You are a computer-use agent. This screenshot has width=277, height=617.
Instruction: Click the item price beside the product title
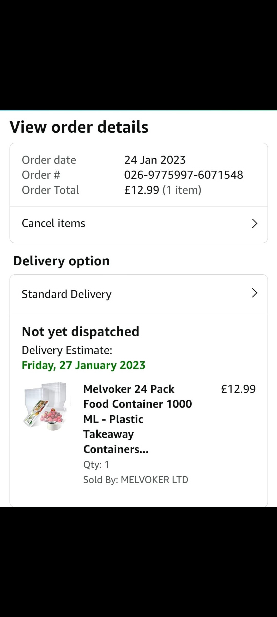coord(238,389)
